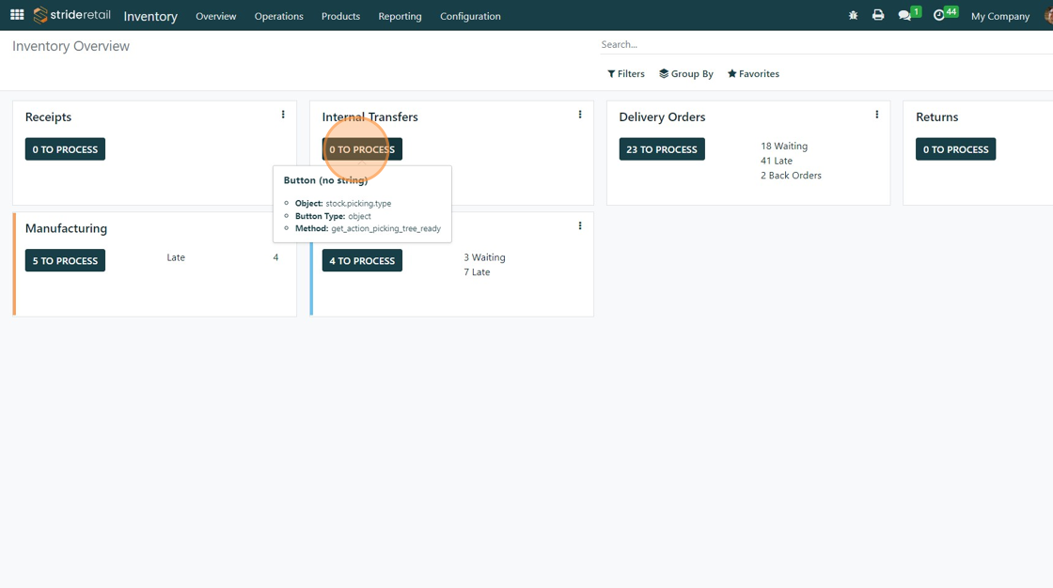Click the 4 TO PROCESS button
Viewport: 1053px width, 588px height.
(x=362, y=260)
